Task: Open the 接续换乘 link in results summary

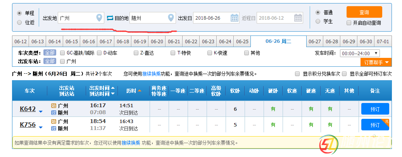Action: 150,74
